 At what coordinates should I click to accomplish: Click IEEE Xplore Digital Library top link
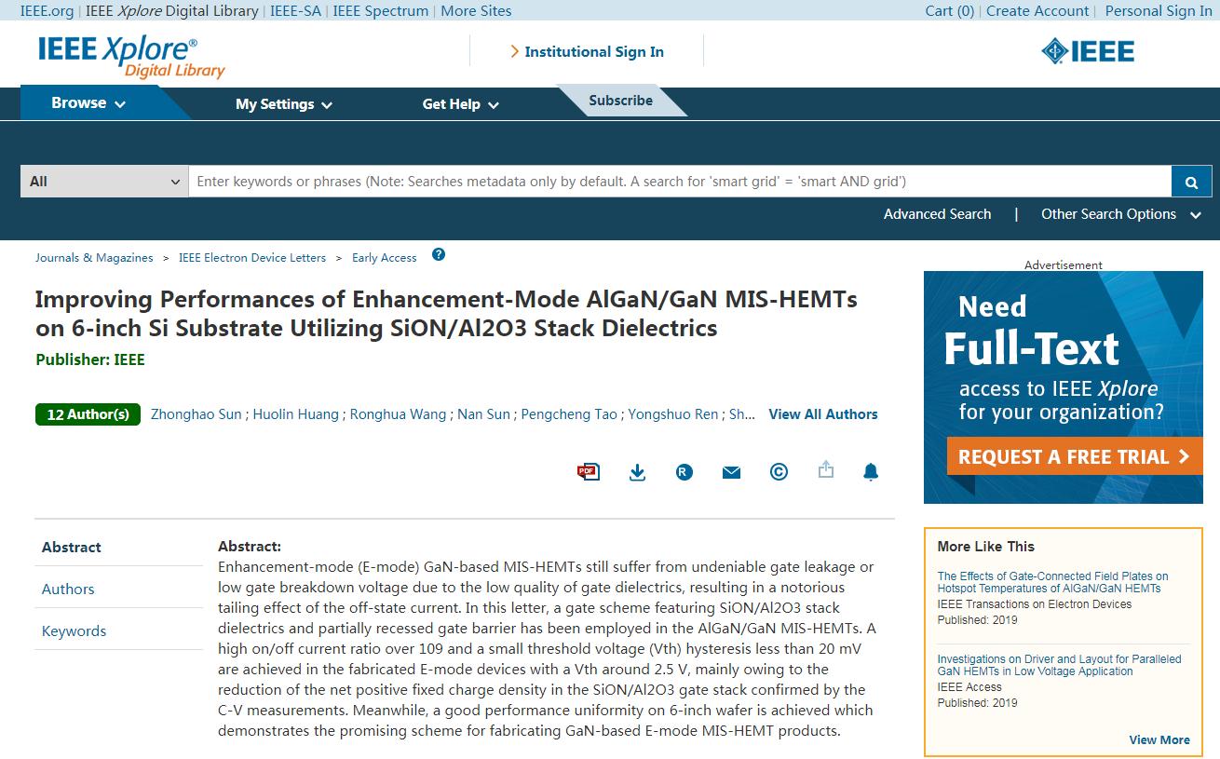click(172, 11)
